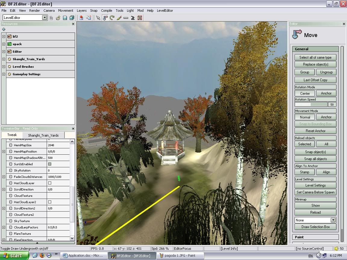The height and width of the screenshot is (260, 347).
Task: Click the Rotation Speed value field 50
Action: coord(332,105)
